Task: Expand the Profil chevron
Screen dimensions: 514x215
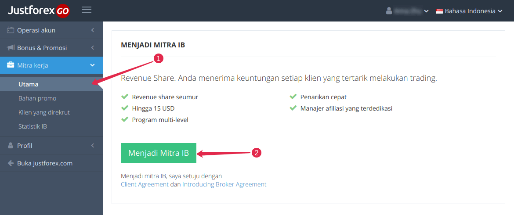Action: 92,146
